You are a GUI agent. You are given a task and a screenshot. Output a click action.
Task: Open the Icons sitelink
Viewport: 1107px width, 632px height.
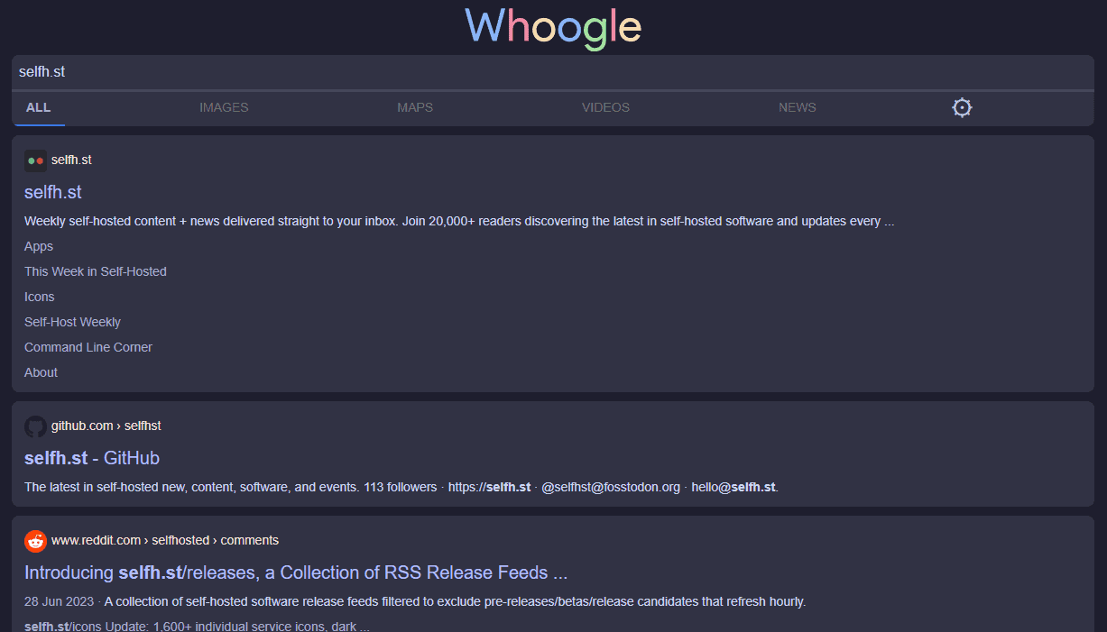(40, 298)
